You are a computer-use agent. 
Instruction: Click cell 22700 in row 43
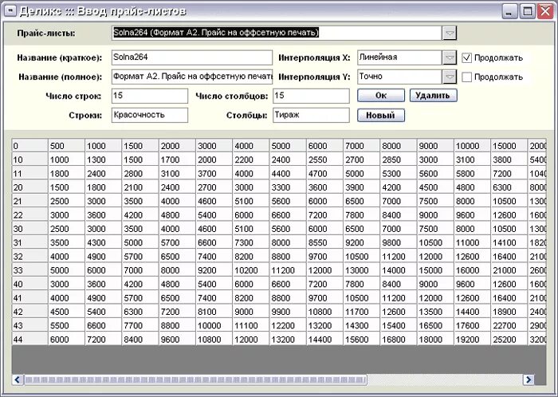[509, 325]
